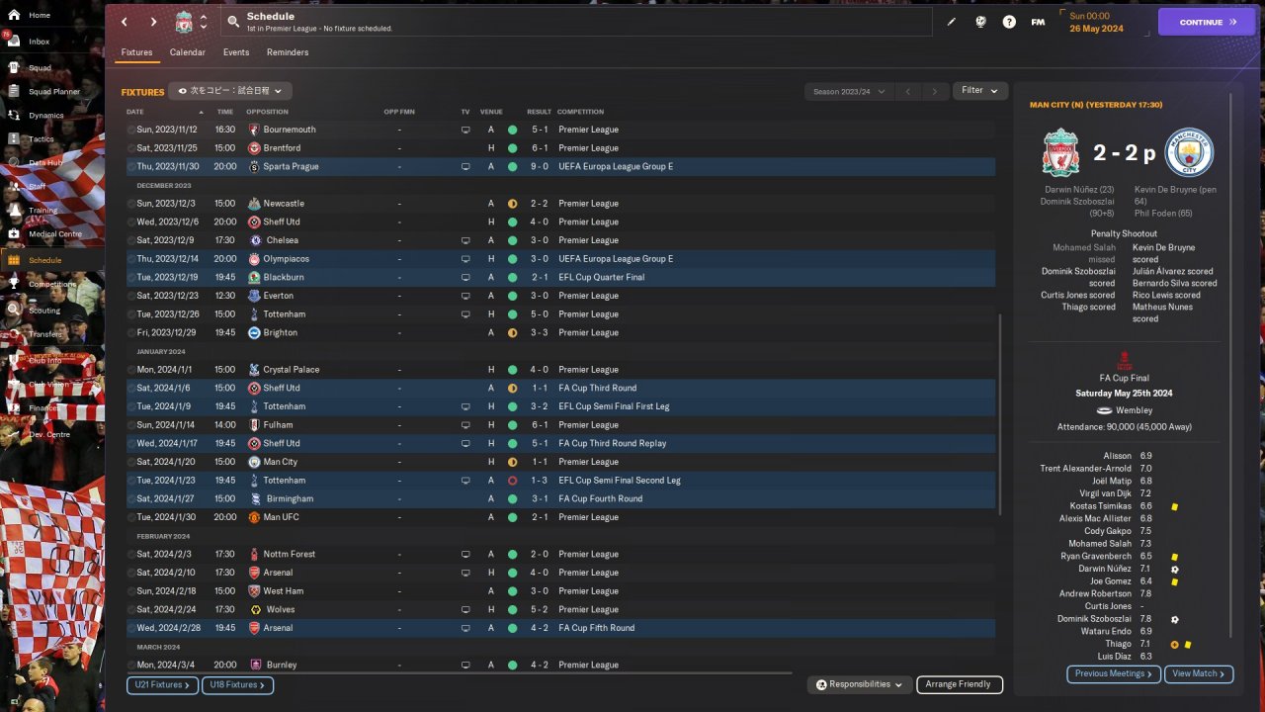The height and width of the screenshot is (712, 1265).
Task: Click the Nottm Forest opposition name
Action: coord(290,555)
